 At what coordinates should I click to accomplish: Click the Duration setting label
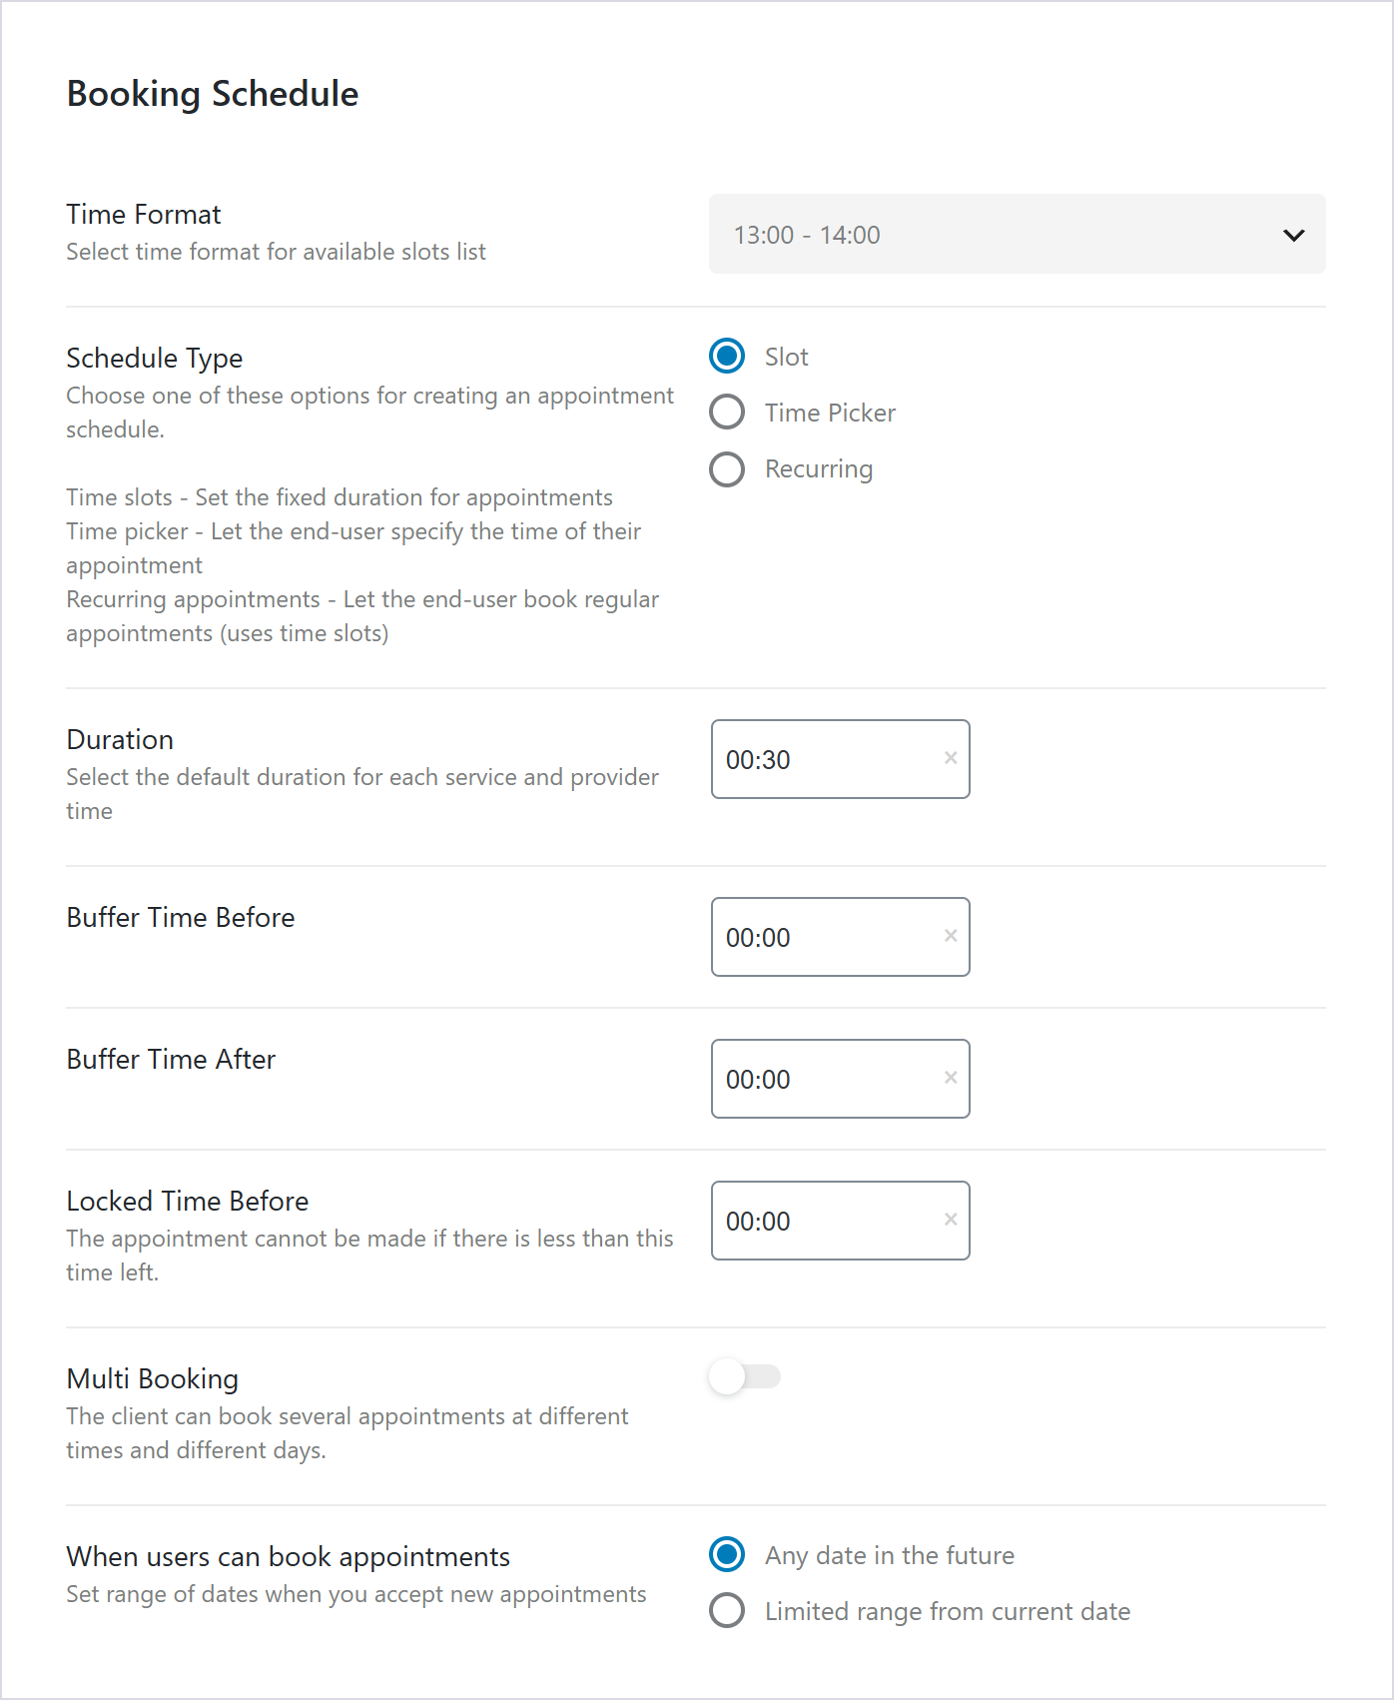120,740
